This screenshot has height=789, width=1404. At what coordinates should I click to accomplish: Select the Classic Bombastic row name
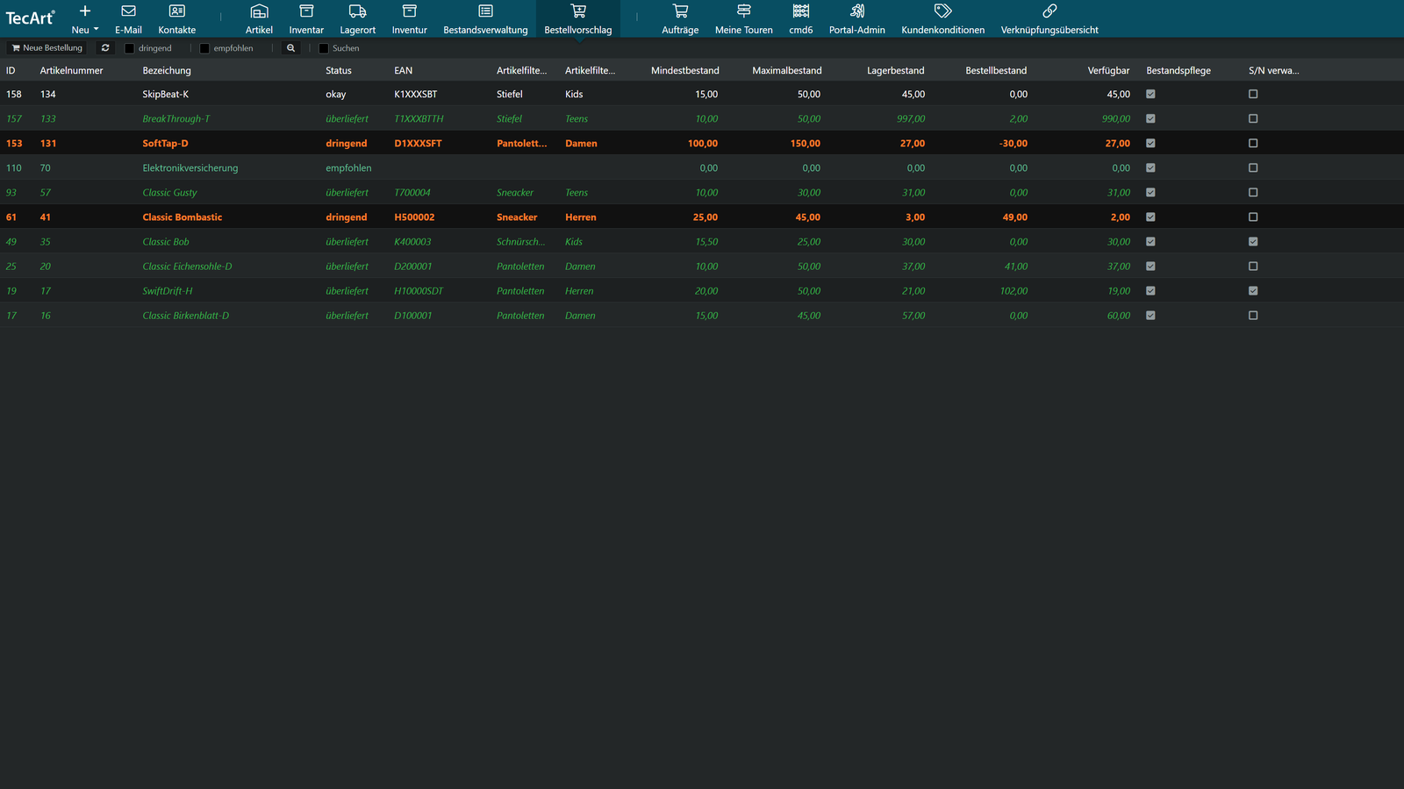click(183, 217)
